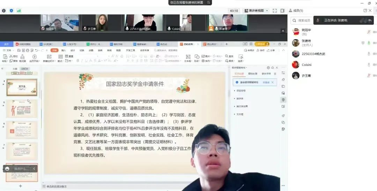Screen dimensions: 377x191
Task: Toggle the muted microphone for 许玉菁
Action: [369, 76]
